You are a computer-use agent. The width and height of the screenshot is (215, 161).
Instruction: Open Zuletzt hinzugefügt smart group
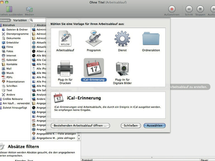[x=14, y=108]
